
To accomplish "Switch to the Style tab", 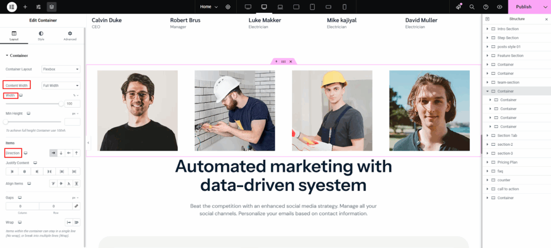I will click(x=41, y=36).
